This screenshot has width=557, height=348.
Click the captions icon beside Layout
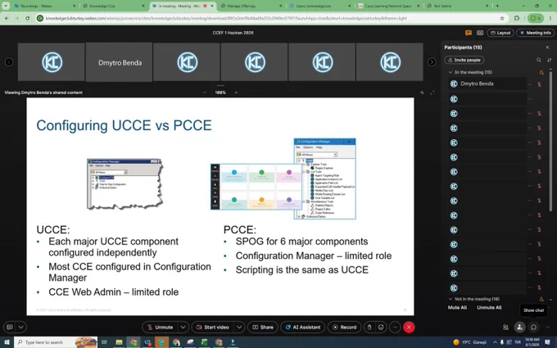[480, 33]
